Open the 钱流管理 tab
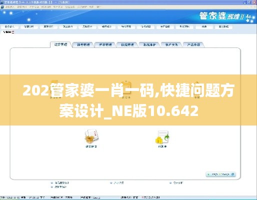This screenshot has height=200, width=257. coord(127,44)
